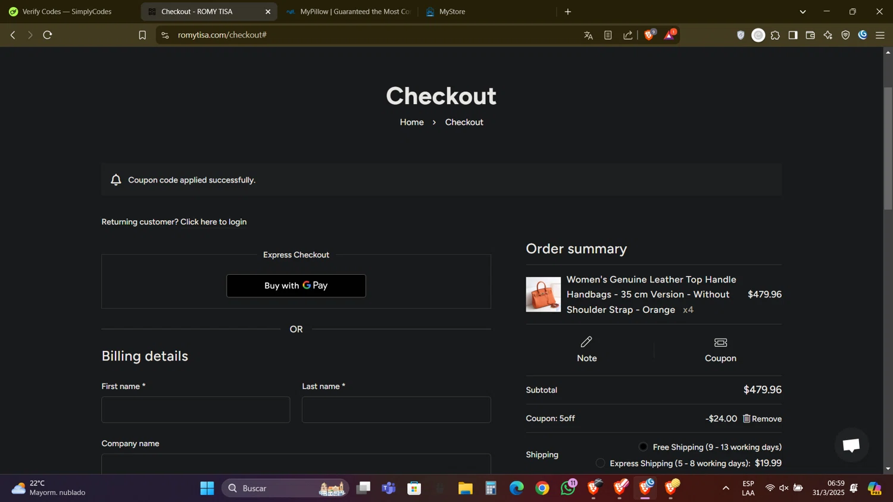Open site information icon in the address bar

click(x=166, y=35)
